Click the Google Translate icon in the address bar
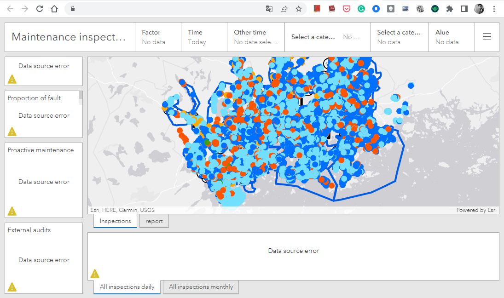 click(269, 8)
